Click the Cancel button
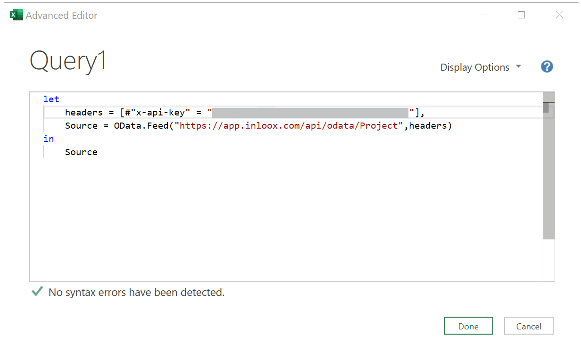 point(529,326)
